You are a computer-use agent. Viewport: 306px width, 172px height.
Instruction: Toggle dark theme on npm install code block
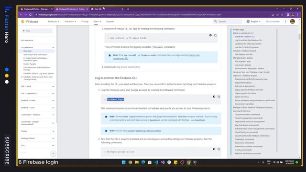click(210, 35)
